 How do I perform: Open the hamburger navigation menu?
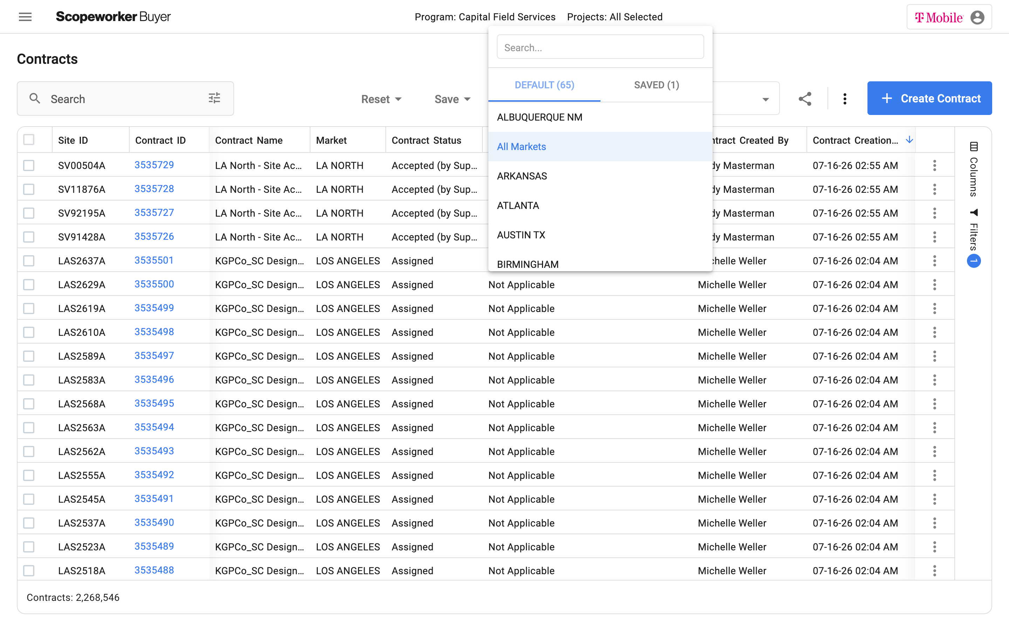(x=25, y=17)
